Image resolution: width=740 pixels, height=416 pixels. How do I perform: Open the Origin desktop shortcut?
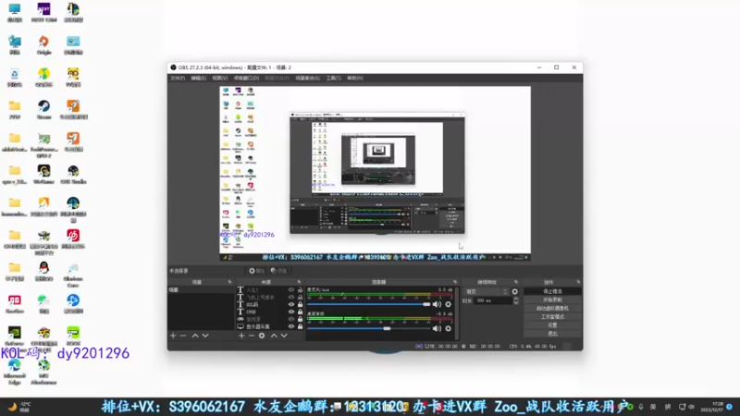(43, 45)
